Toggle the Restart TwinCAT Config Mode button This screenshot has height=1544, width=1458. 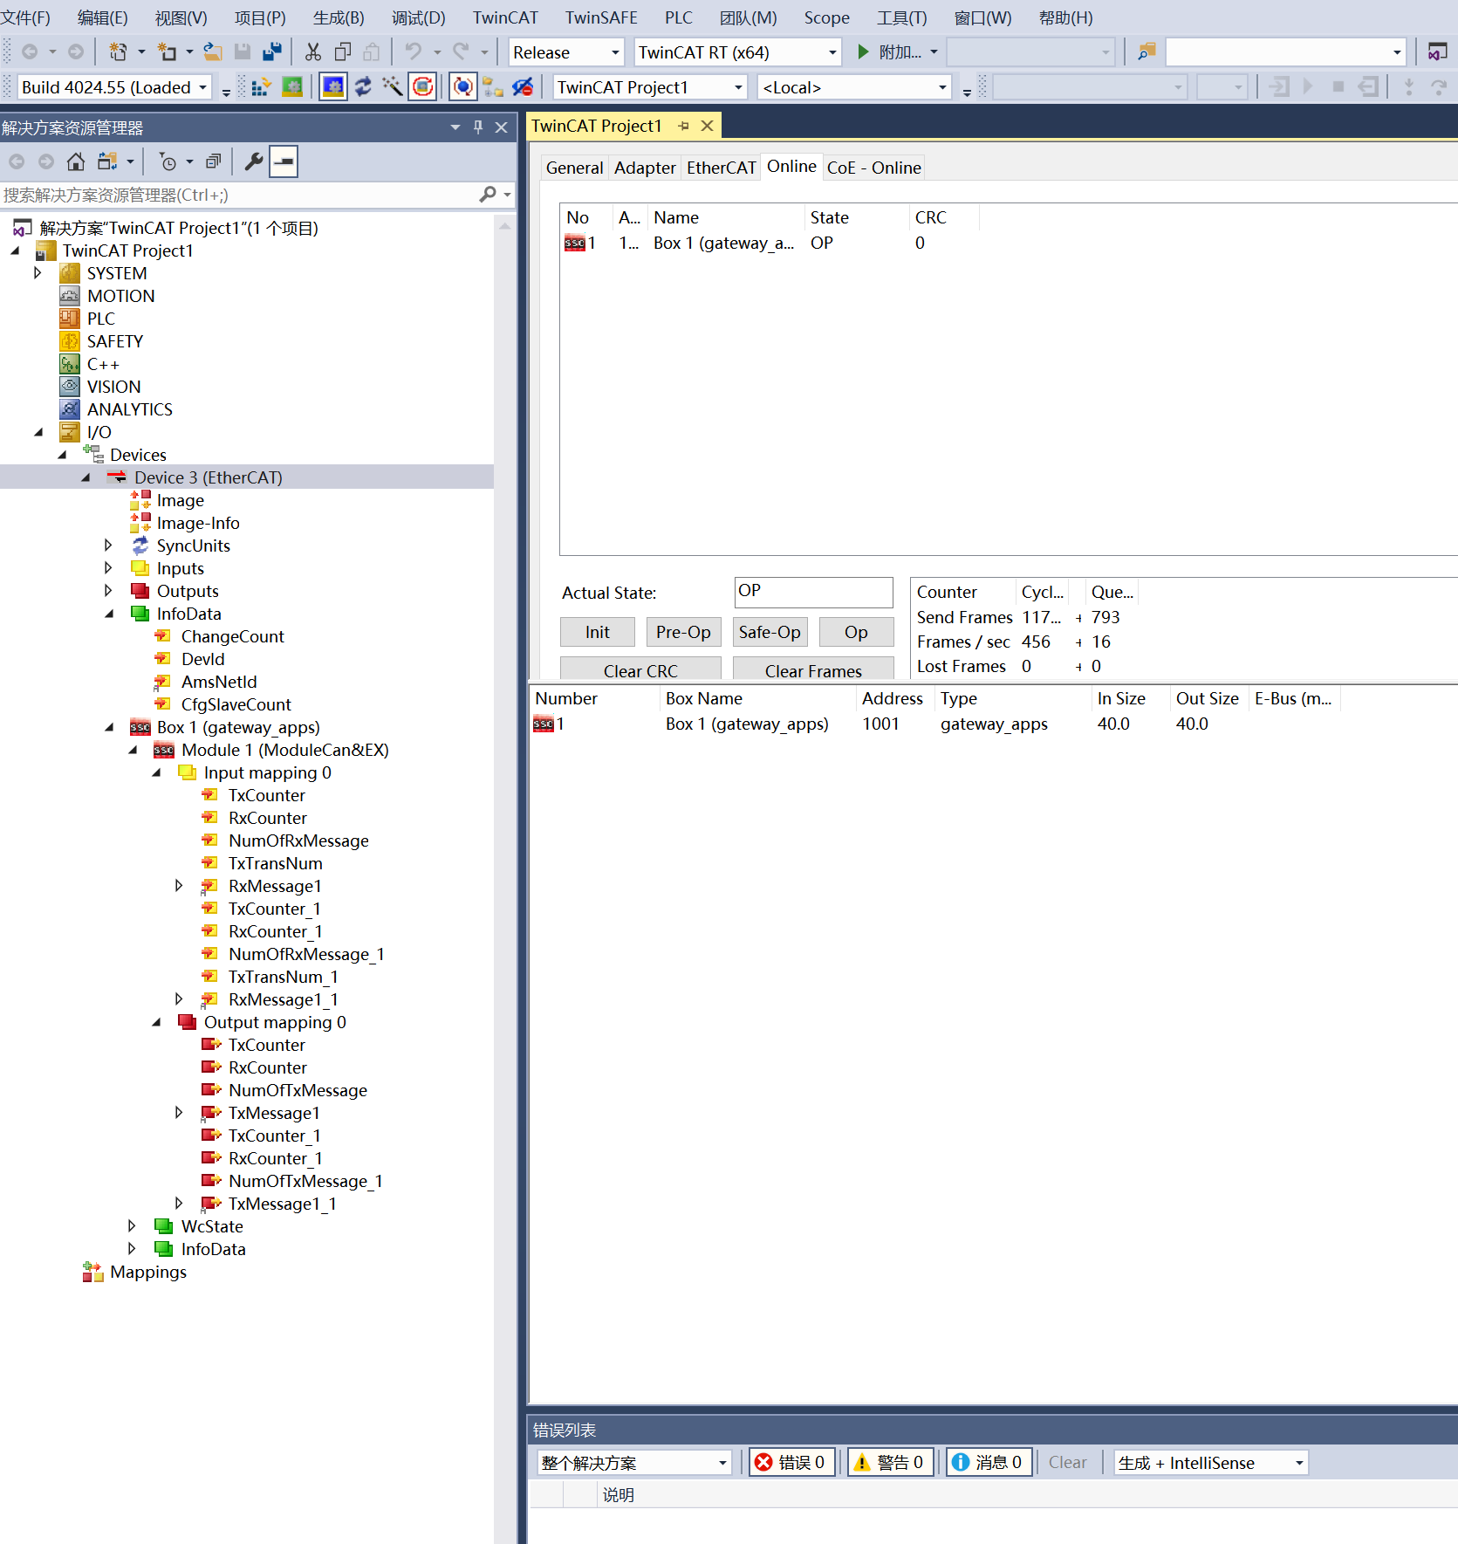click(332, 87)
